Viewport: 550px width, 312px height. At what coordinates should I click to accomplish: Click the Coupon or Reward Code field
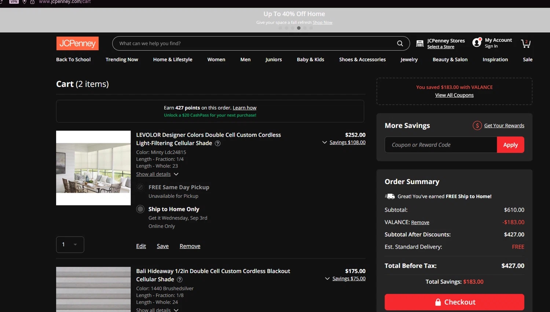tap(440, 145)
